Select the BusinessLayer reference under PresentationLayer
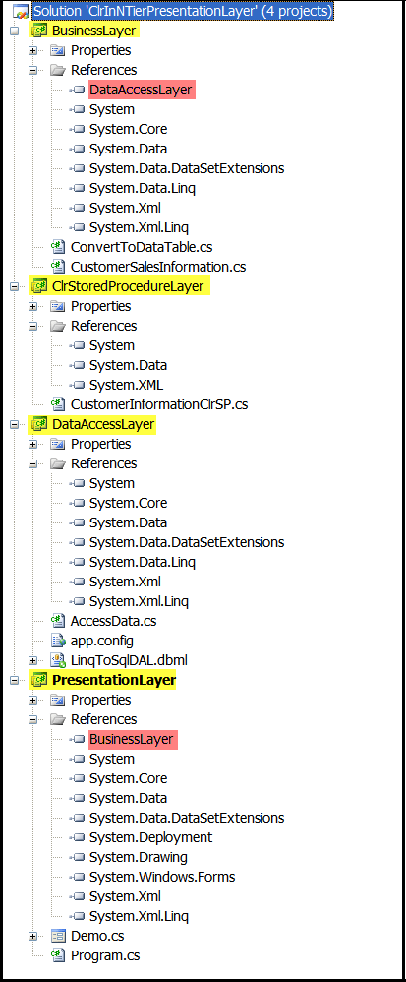406x982 pixels. (132, 739)
